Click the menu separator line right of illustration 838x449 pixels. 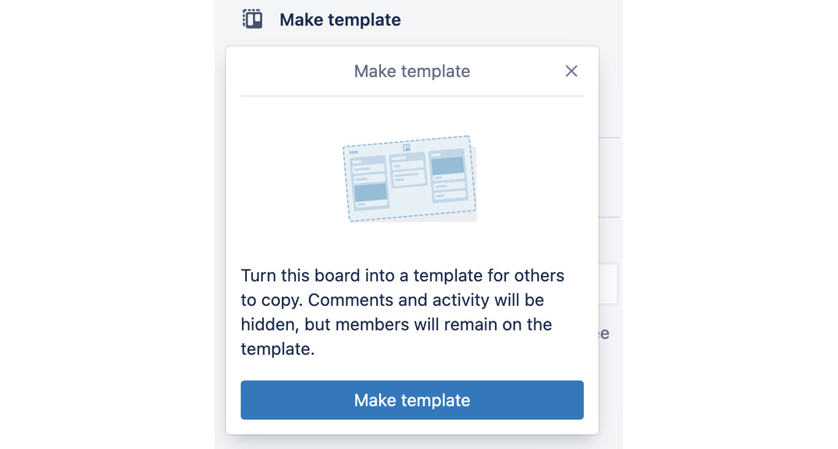pyautogui.click(x=609, y=138)
